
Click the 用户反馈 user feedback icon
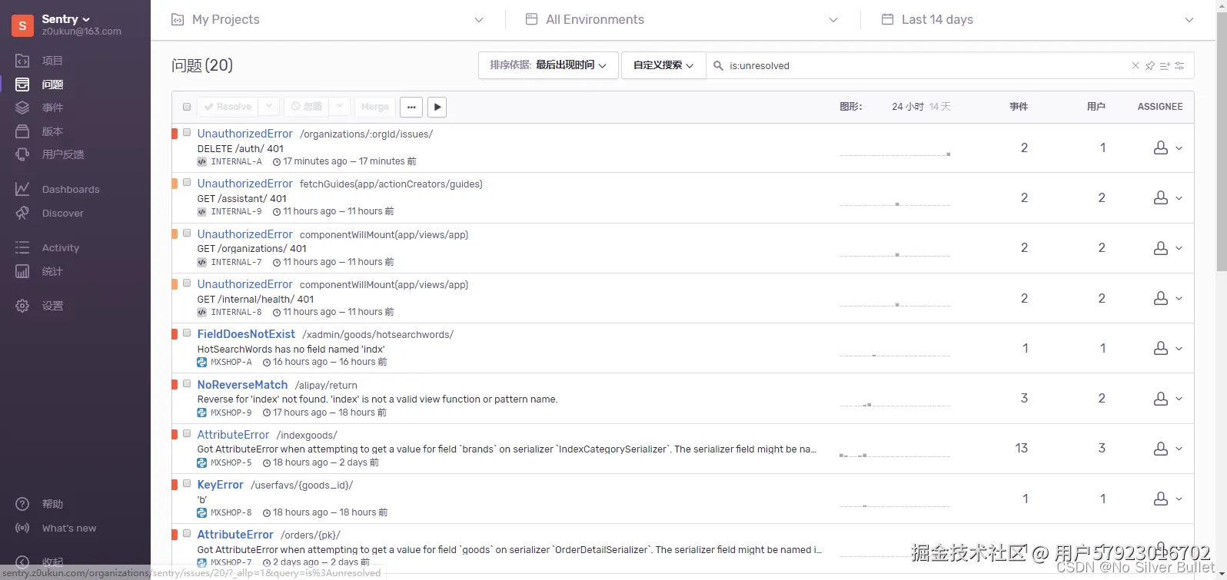point(22,154)
